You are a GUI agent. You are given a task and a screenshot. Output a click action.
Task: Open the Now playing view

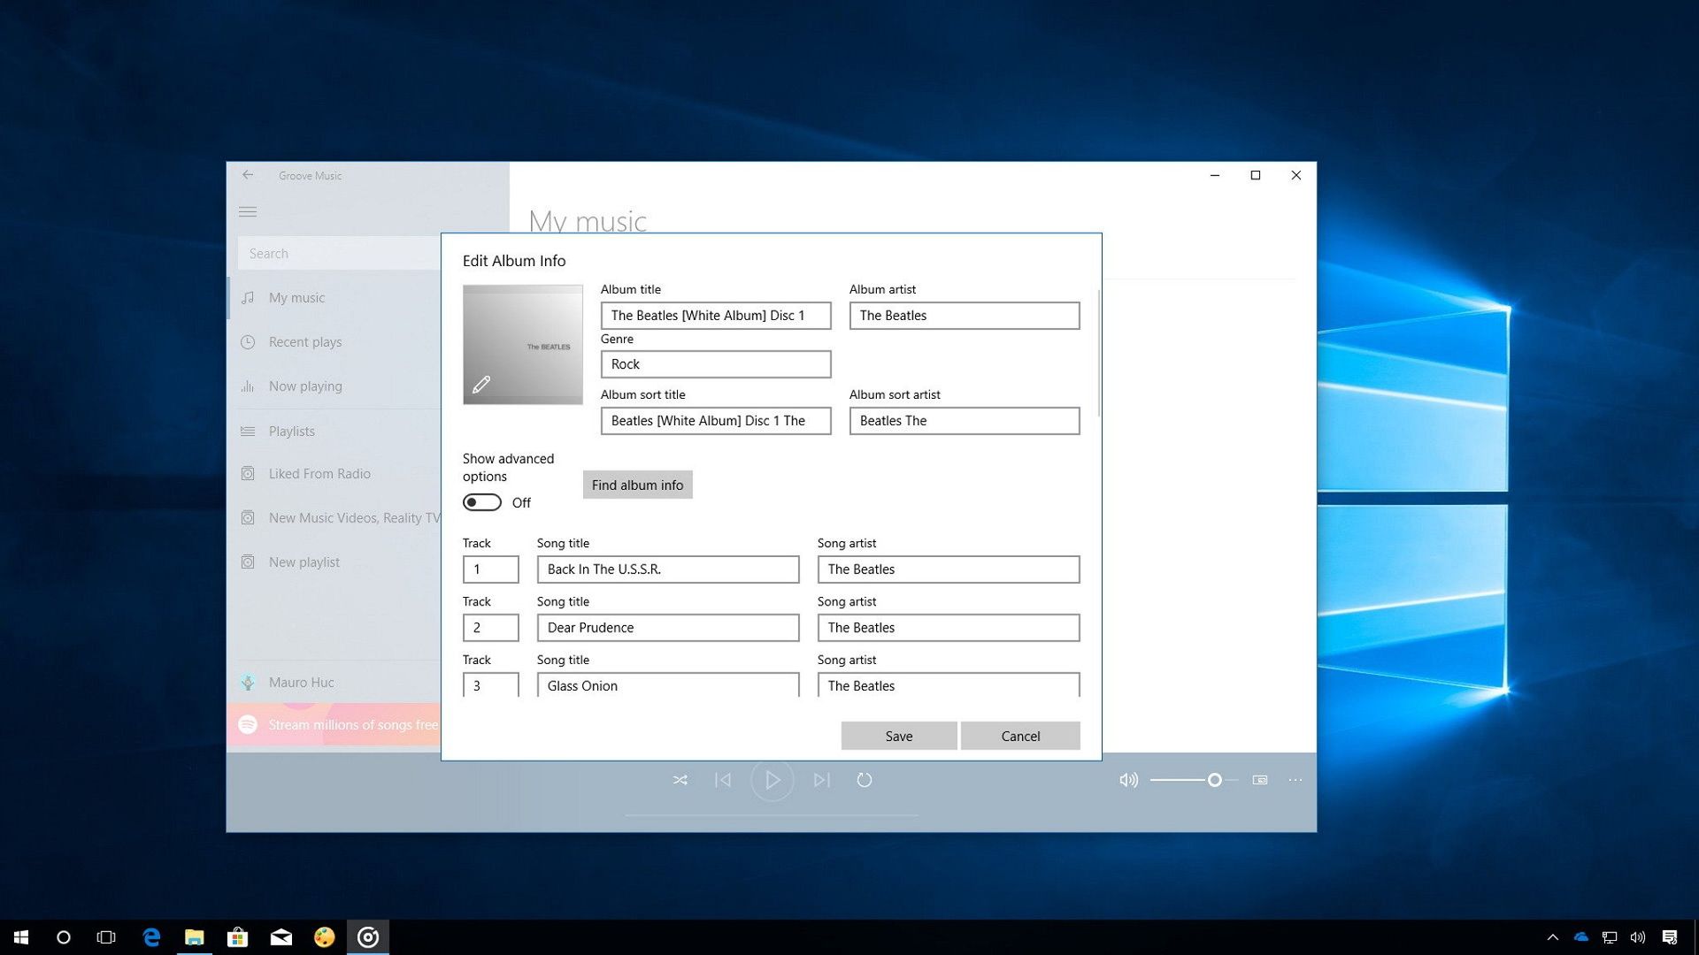pos(305,386)
